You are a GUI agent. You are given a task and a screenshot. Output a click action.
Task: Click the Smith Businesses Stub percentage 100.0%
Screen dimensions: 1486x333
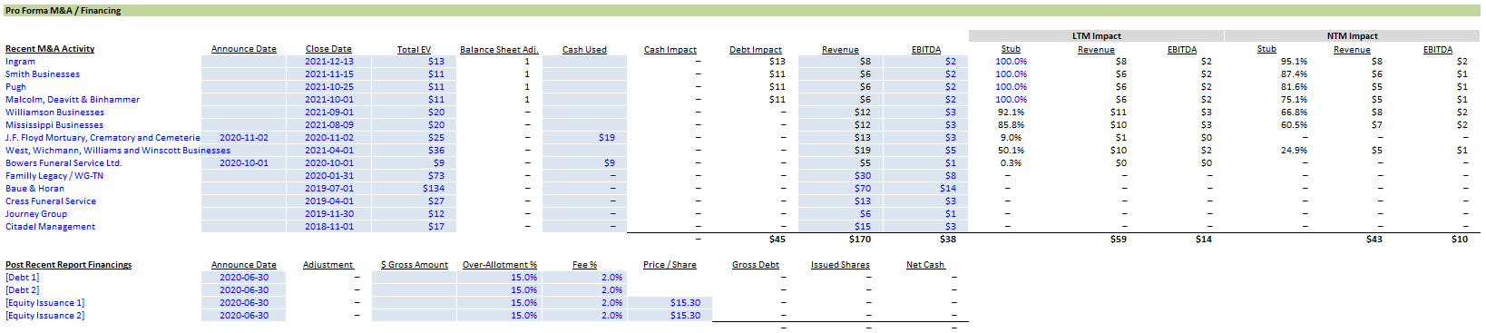[1011, 74]
